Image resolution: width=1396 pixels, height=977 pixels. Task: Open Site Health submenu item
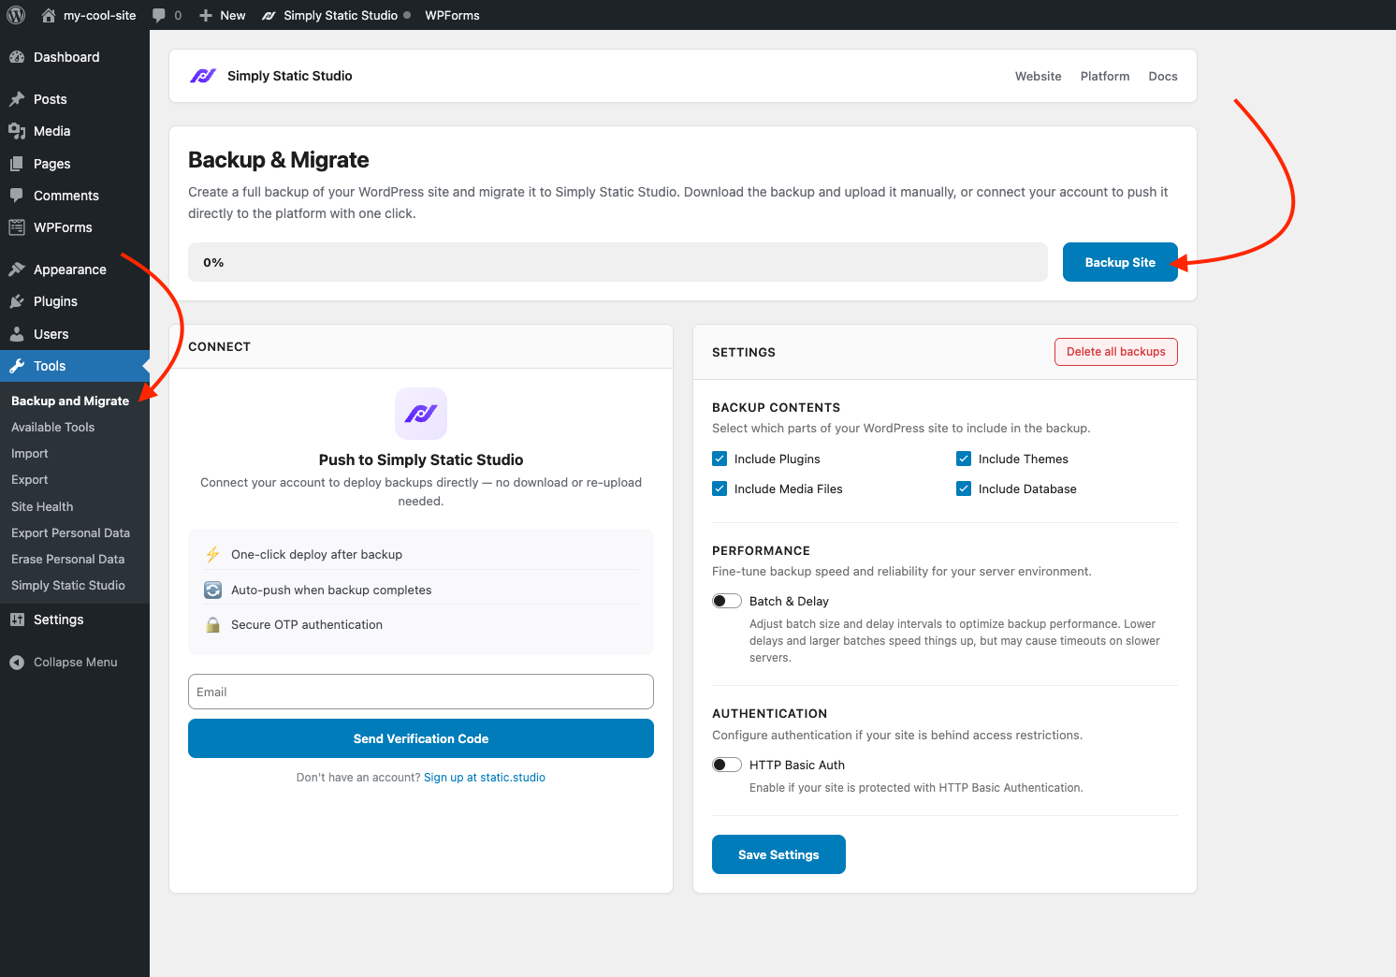pos(42,506)
